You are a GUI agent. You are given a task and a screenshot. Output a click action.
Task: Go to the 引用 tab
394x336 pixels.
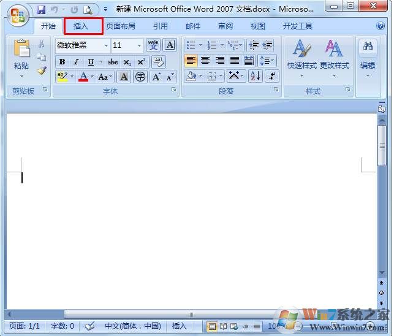160,26
